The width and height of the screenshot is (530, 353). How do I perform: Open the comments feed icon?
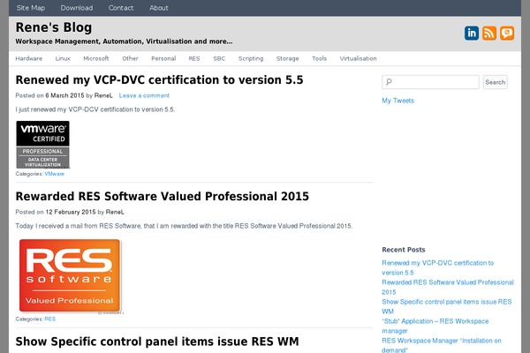[507, 34]
